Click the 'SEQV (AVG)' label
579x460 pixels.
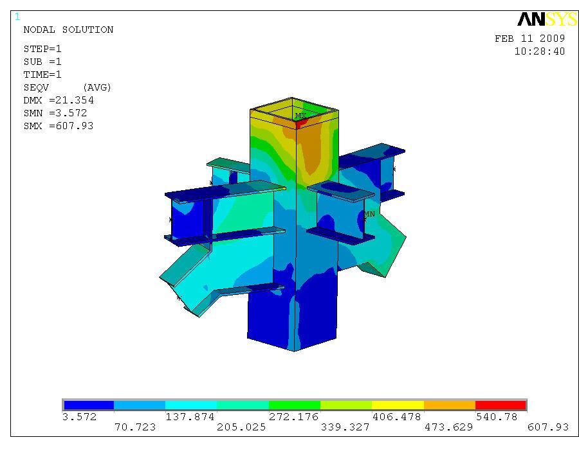click(67, 87)
